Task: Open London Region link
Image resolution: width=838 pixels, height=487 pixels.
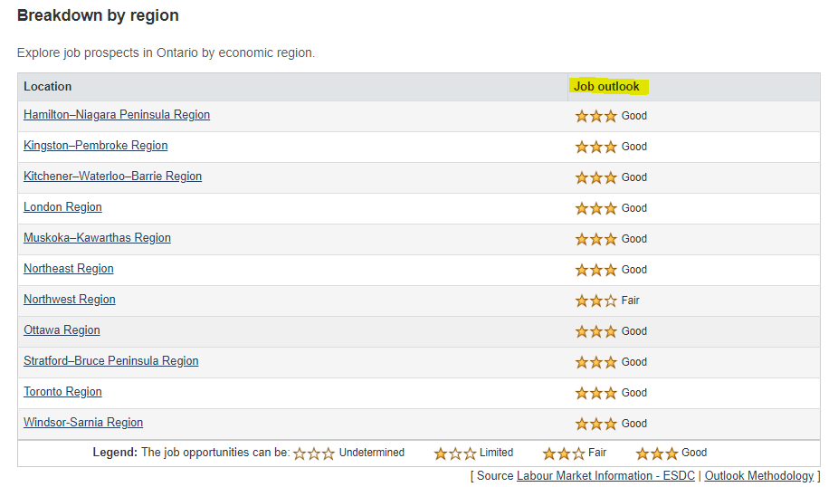Action: click(62, 207)
